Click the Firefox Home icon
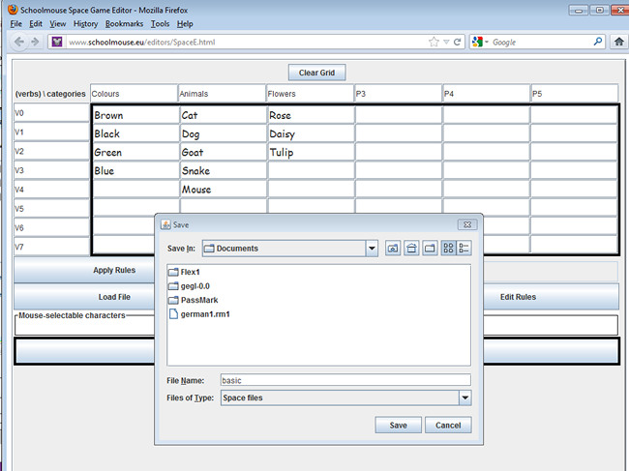The width and height of the screenshot is (629, 471). [618, 43]
